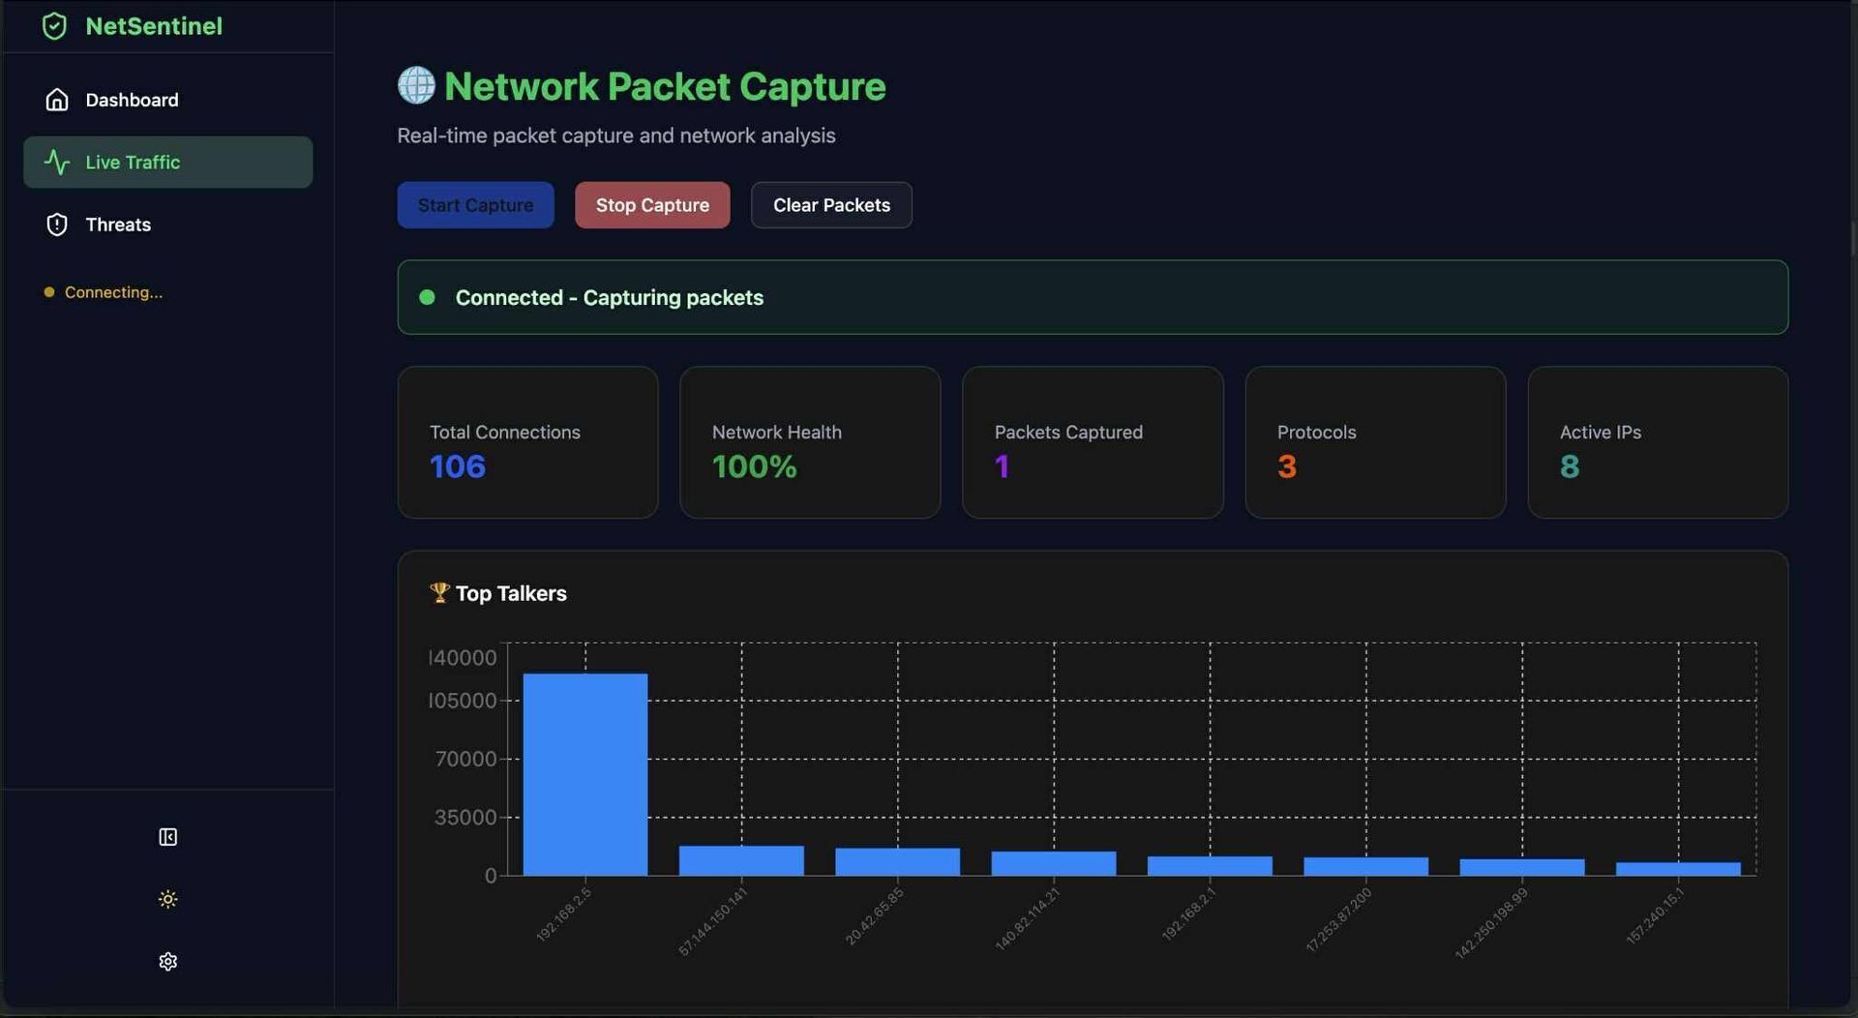
Task: Click the bar for 20.42.65.85
Action: pos(898,861)
